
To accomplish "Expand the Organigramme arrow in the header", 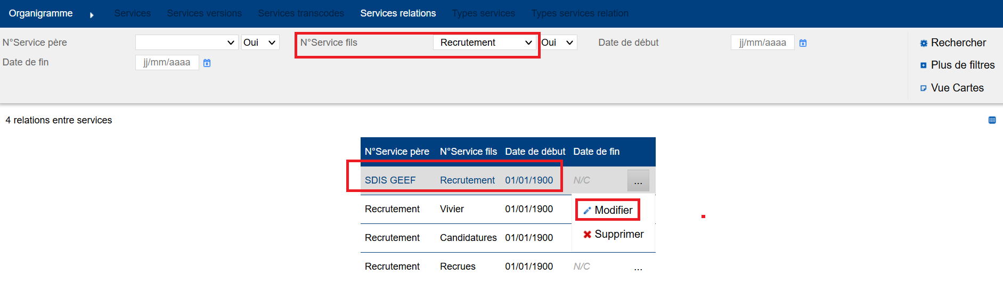I will pyautogui.click(x=92, y=15).
